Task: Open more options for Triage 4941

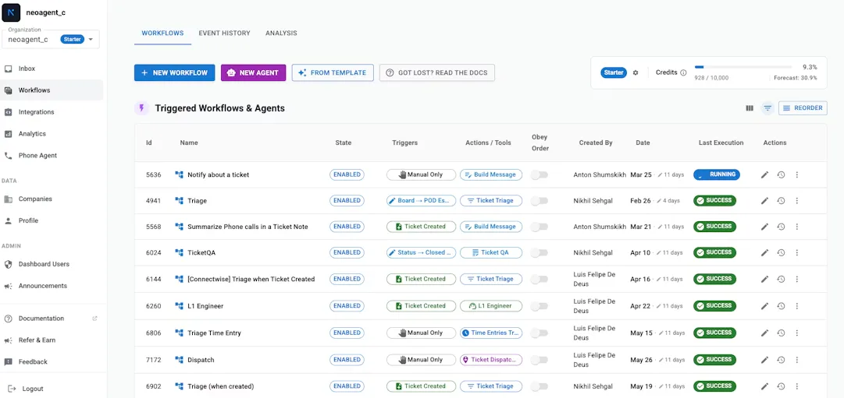Action: 797,200
